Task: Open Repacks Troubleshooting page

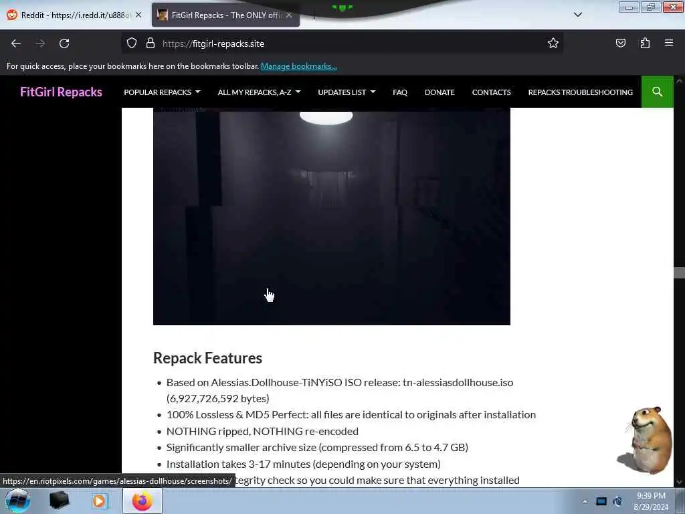Action: (580, 92)
